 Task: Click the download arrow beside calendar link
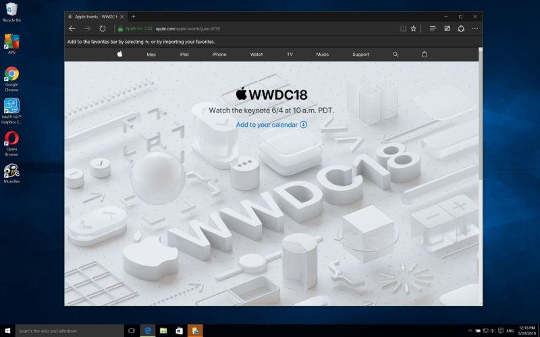click(303, 125)
